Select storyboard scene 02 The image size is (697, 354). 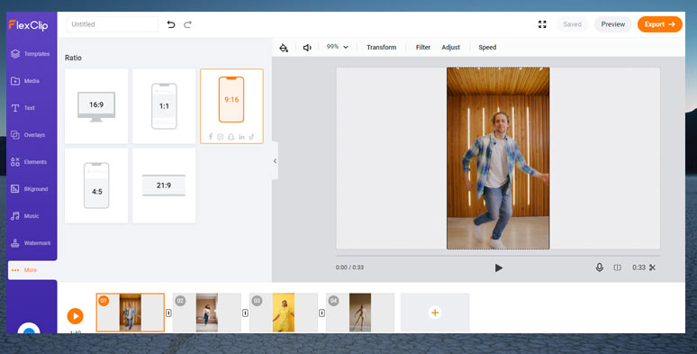207,313
